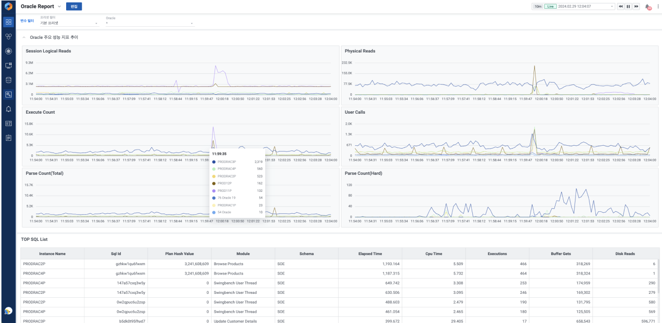
Task: Click the app logo in the sidebar
Action: tap(8, 6)
